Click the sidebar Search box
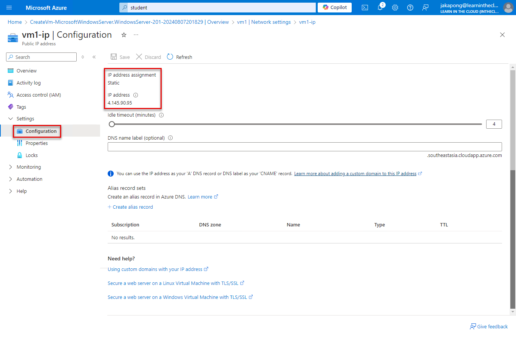Screen dimensions: 516x337 click(x=42, y=57)
